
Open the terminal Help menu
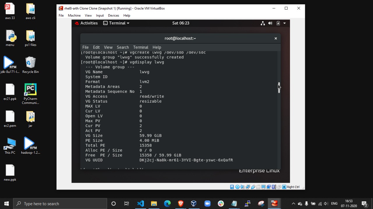[x=157, y=47]
